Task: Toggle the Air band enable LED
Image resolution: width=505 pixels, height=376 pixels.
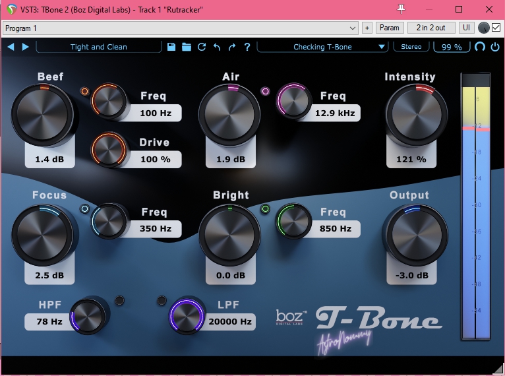Action: (266, 91)
